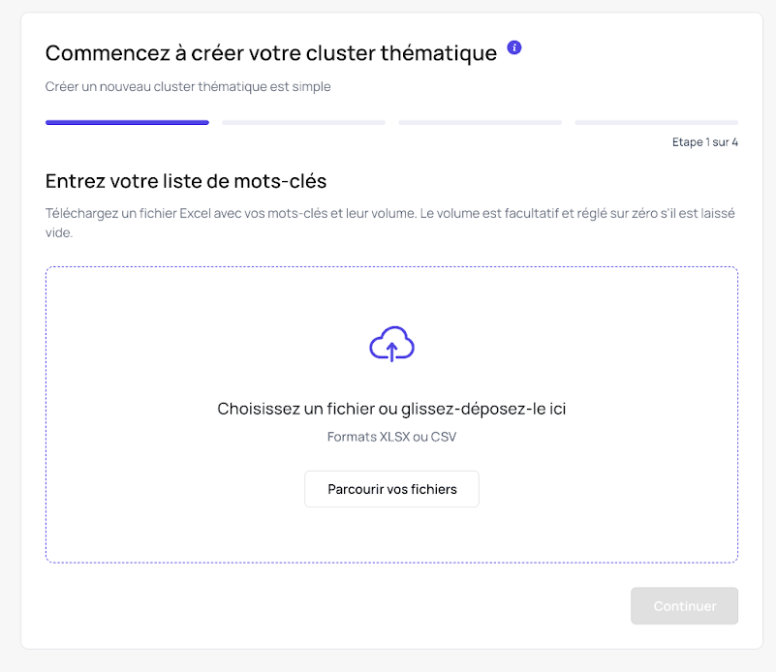776x672 pixels.
Task: Click the empty space below Parcourir vos fichiers
Action: pos(391,537)
